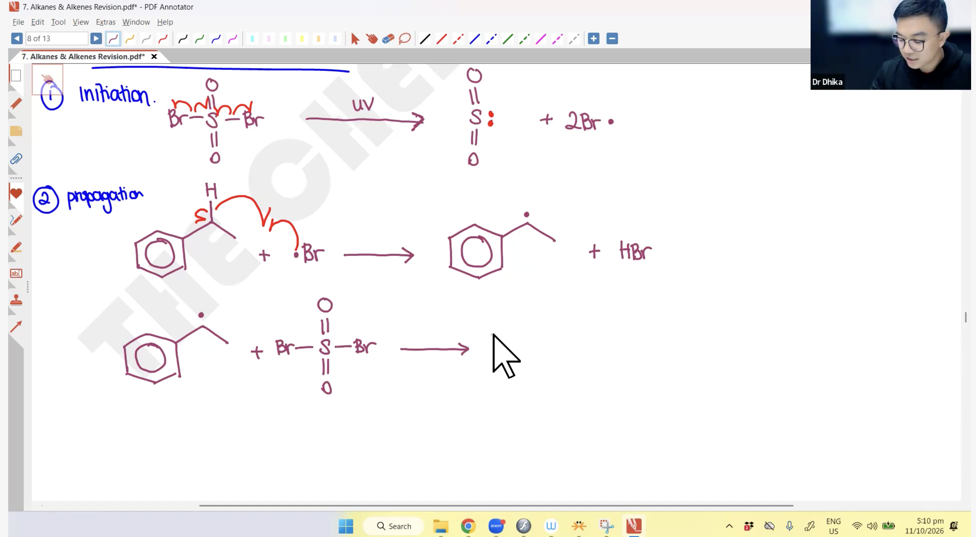Open the Windows Start menu
Screen dimensions: 976x537
pyautogui.click(x=346, y=526)
